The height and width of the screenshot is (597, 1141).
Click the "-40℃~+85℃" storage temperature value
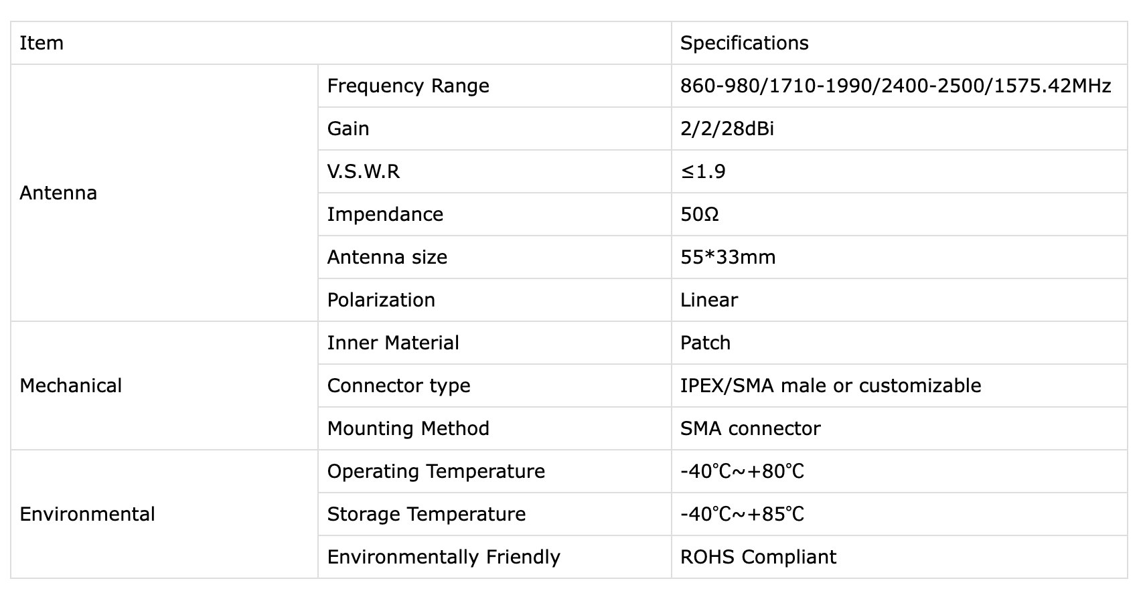[x=742, y=515]
